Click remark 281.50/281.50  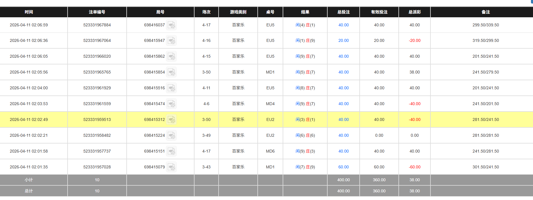486,136
